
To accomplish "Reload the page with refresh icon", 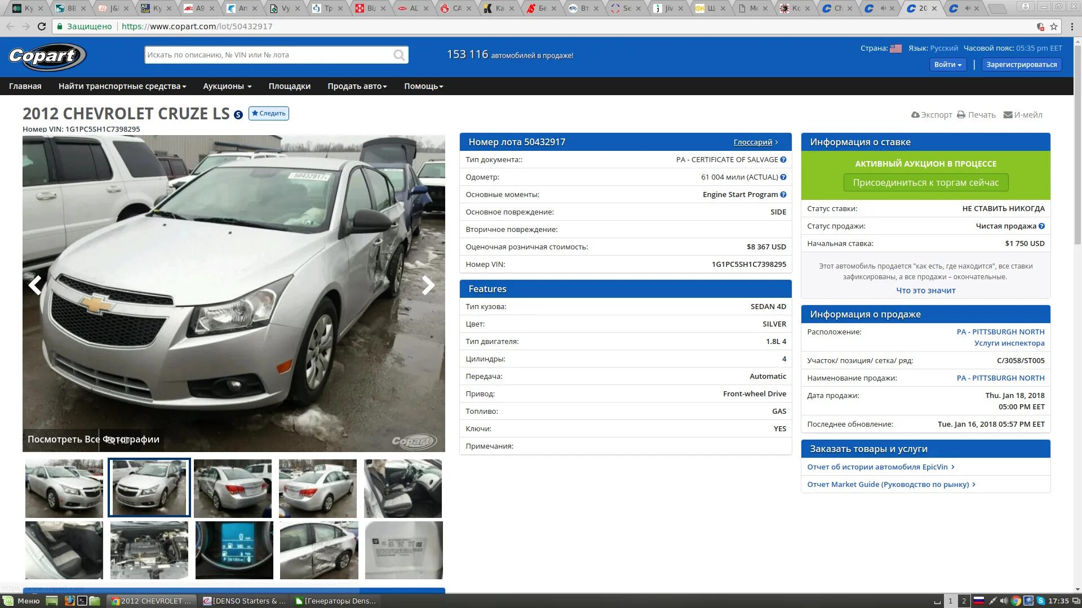I will [42, 26].
